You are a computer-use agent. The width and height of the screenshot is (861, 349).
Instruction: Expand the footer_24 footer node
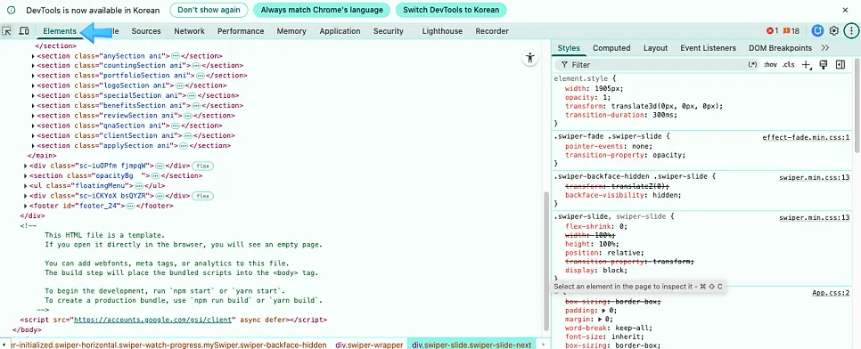coord(26,206)
